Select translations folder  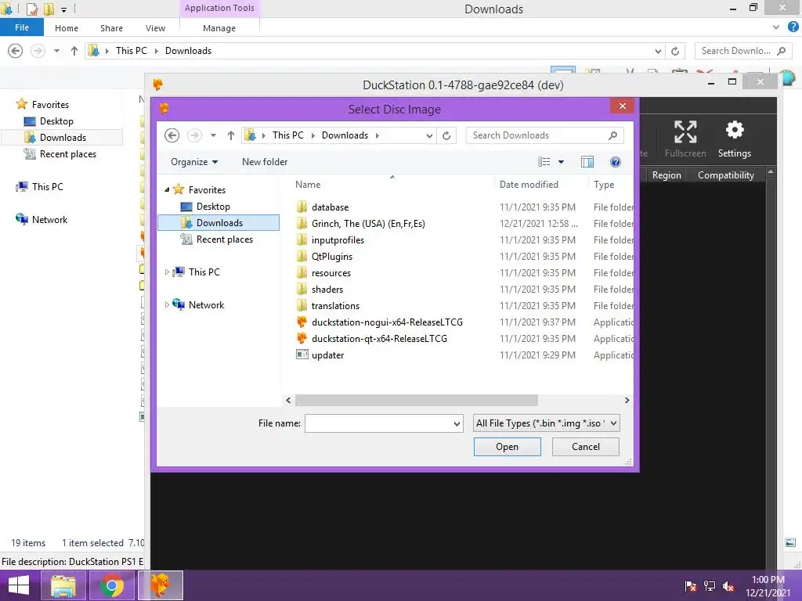pos(335,306)
